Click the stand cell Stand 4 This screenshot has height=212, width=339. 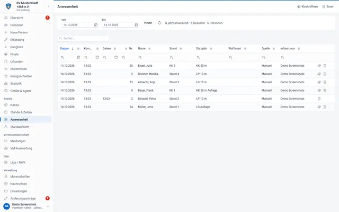click(x=174, y=74)
